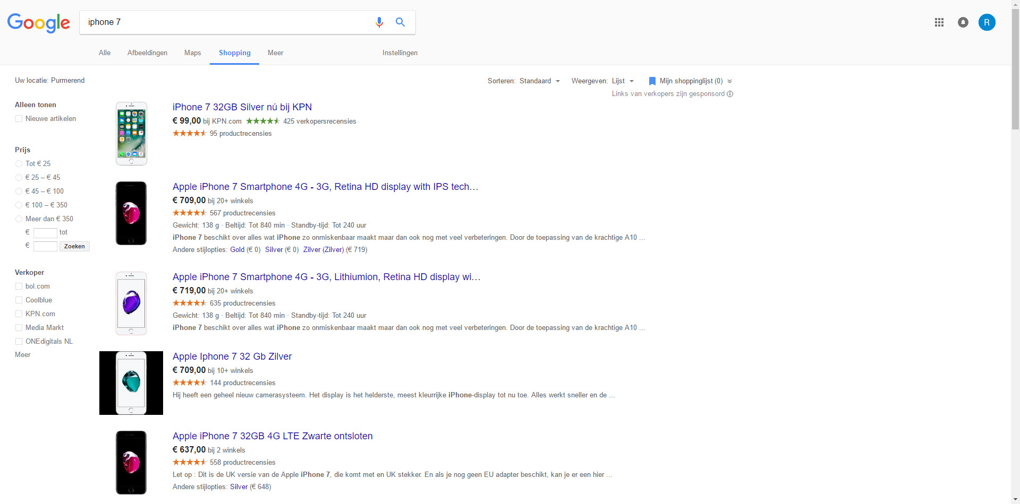Select price range € 25 – € 45
This screenshot has height=504, width=1020.
point(19,177)
